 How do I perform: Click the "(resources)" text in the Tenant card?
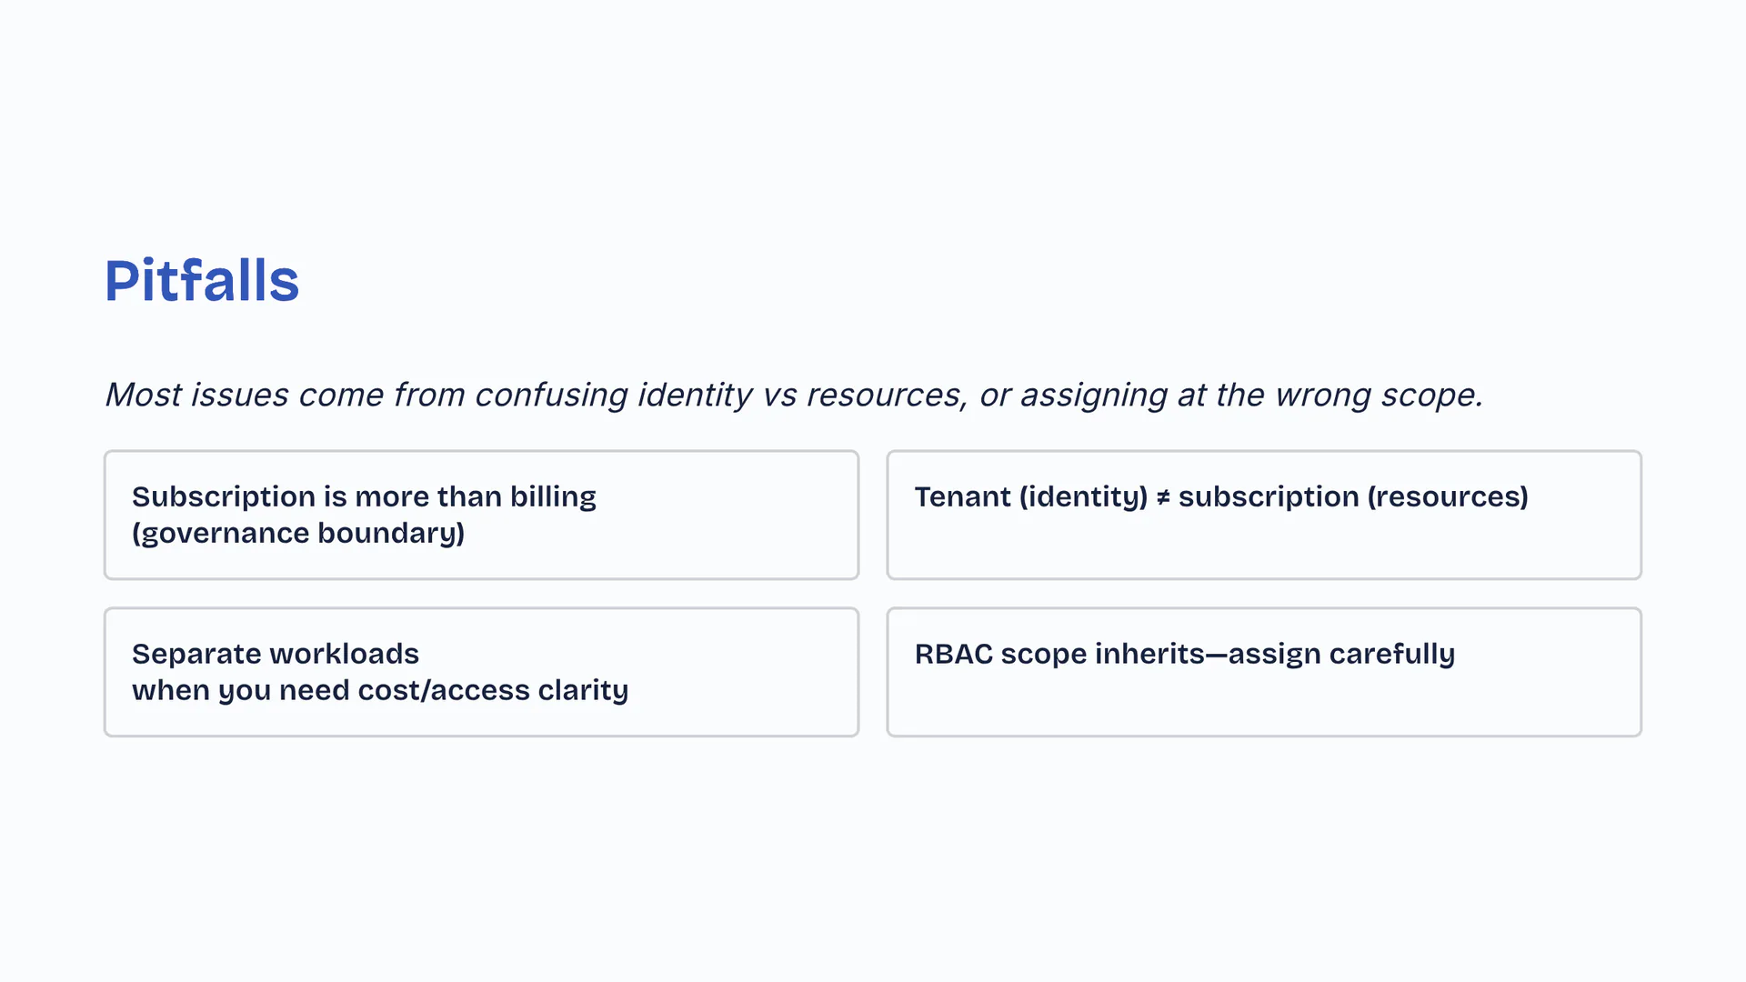(x=1447, y=496)
